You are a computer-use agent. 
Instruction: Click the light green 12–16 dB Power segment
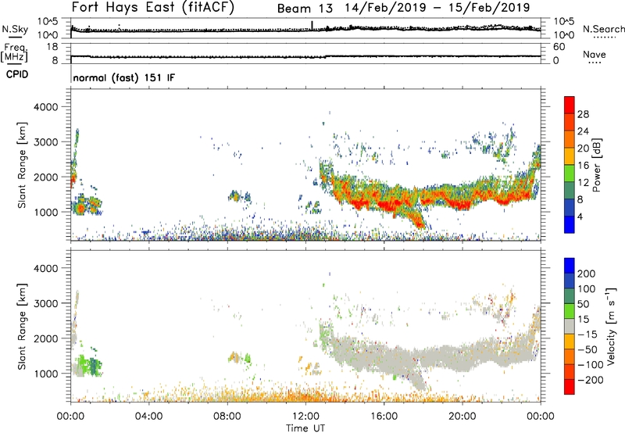(x=570, y=174)
